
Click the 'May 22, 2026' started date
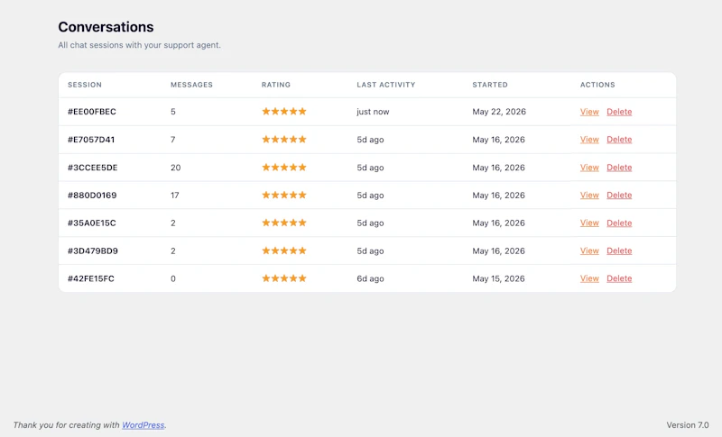coord(499,112)
